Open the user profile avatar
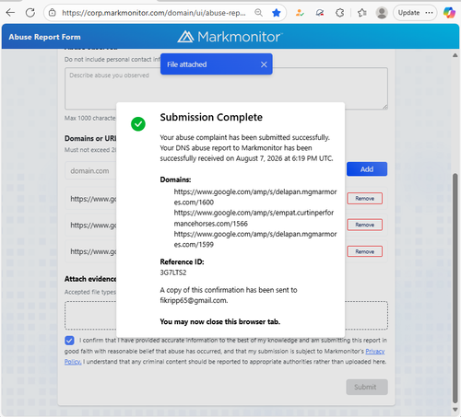The width and height of the screenshot is (461, 417). point(382,13)
